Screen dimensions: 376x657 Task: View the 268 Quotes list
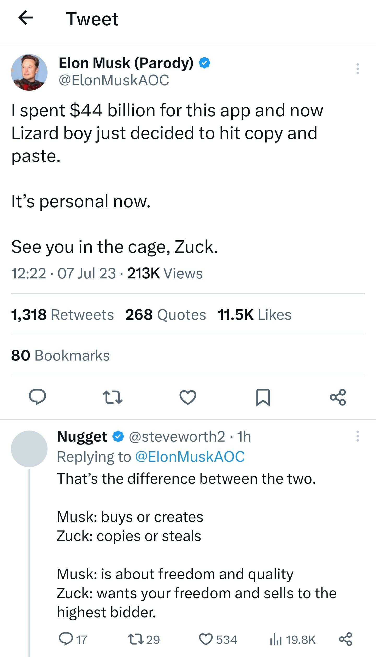[166, 315]
